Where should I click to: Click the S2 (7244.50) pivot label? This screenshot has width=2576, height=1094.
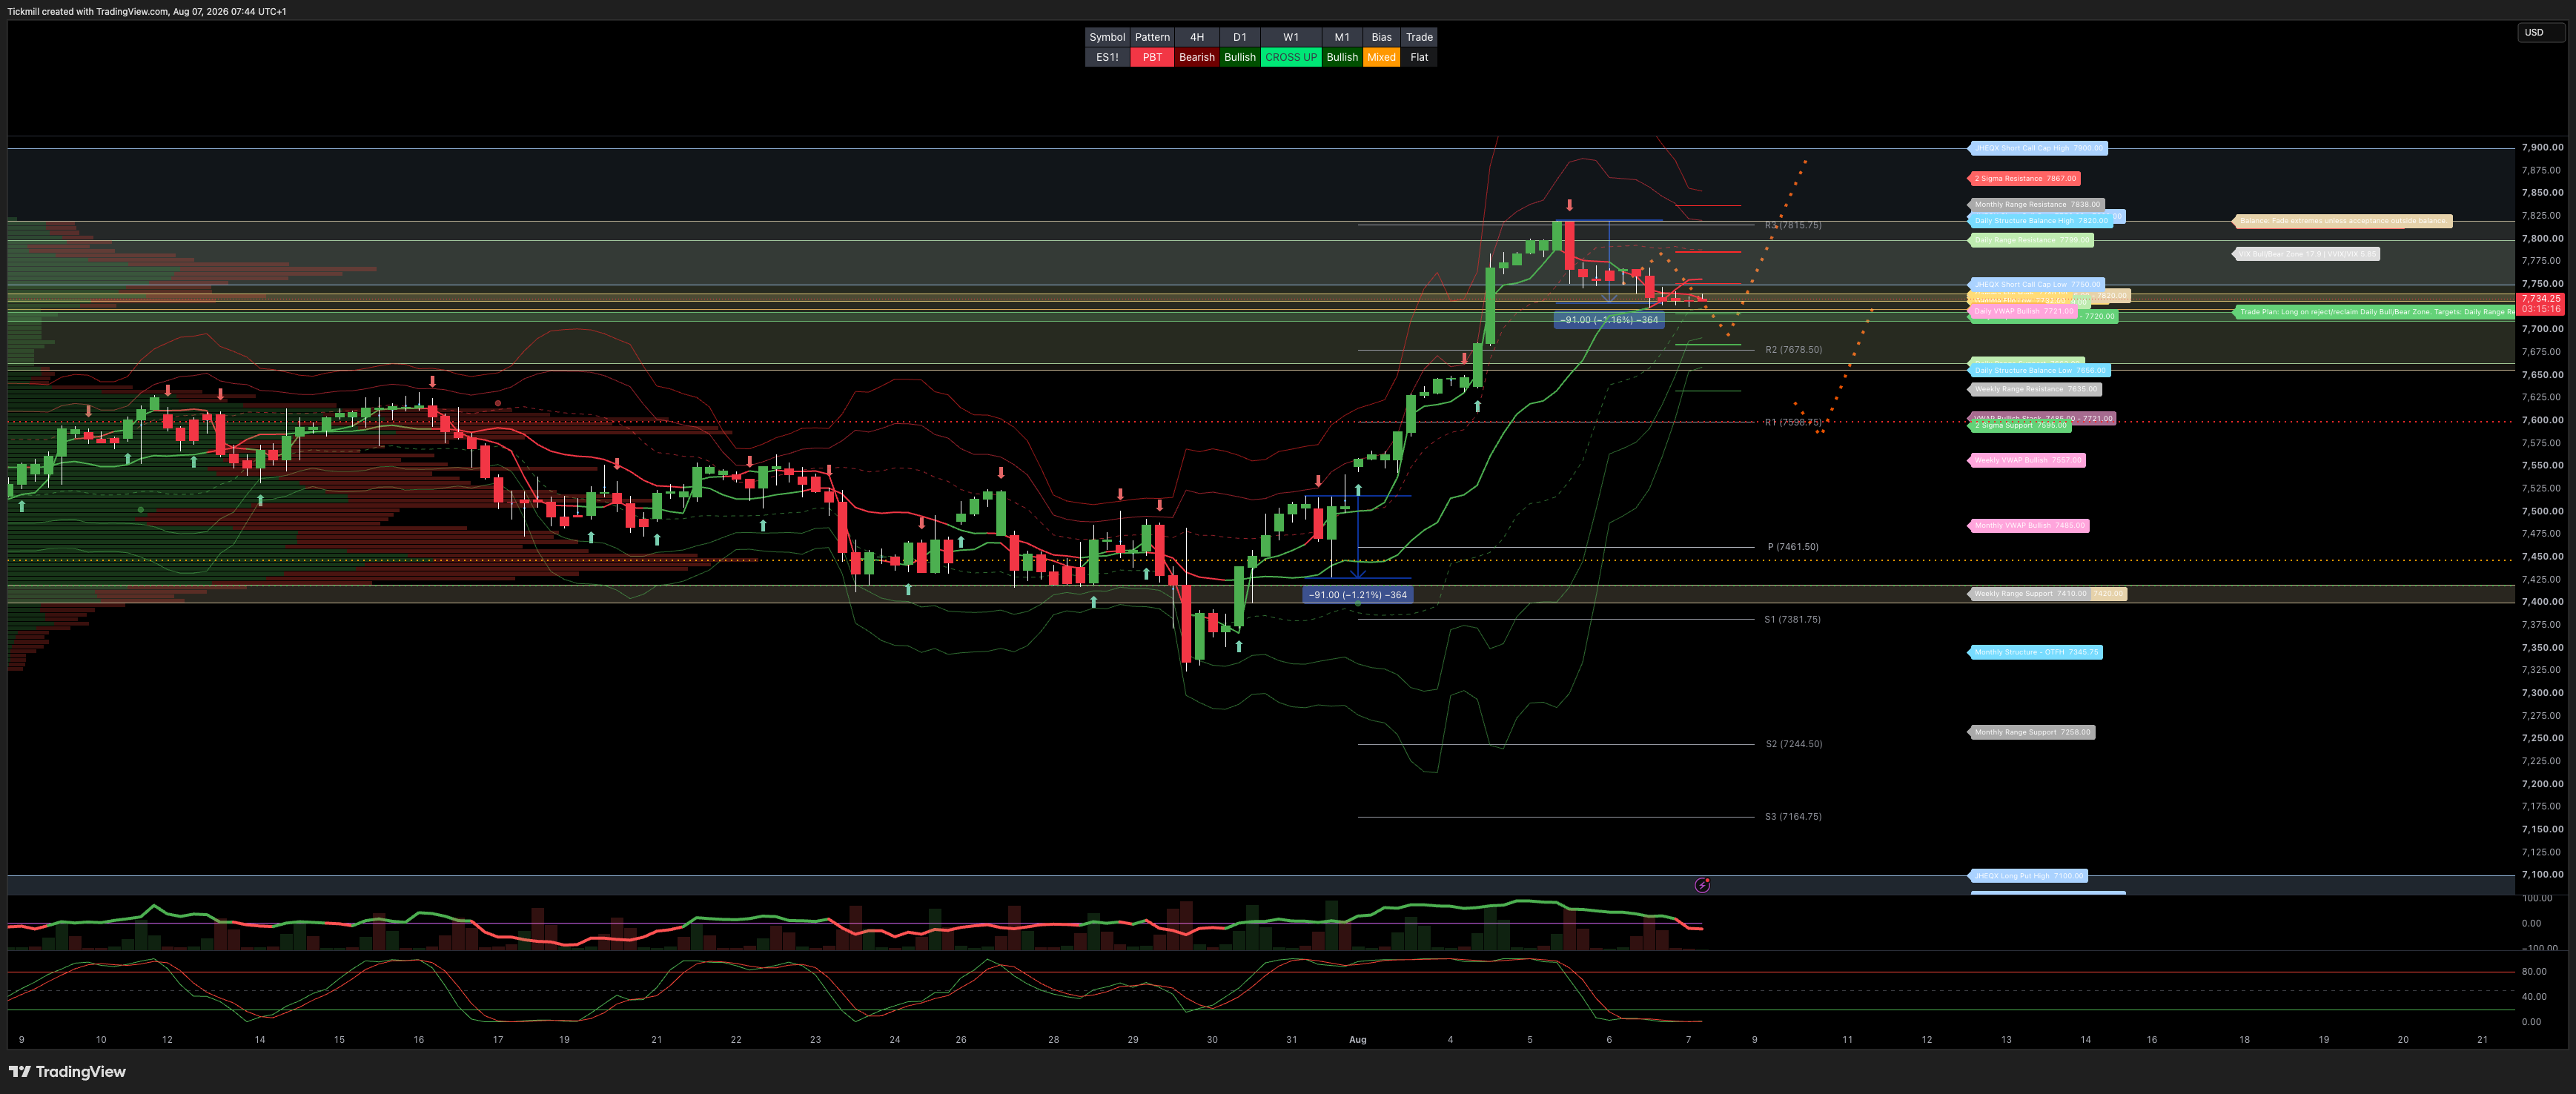click(x=1793, y=744)
